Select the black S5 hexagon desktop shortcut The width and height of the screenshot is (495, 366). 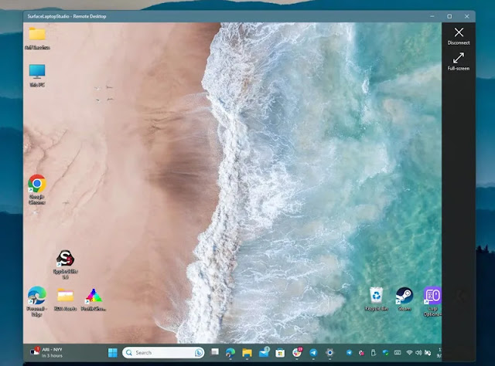click(65, 264)
